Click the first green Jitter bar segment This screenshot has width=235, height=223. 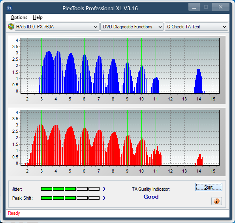(47, 189)
